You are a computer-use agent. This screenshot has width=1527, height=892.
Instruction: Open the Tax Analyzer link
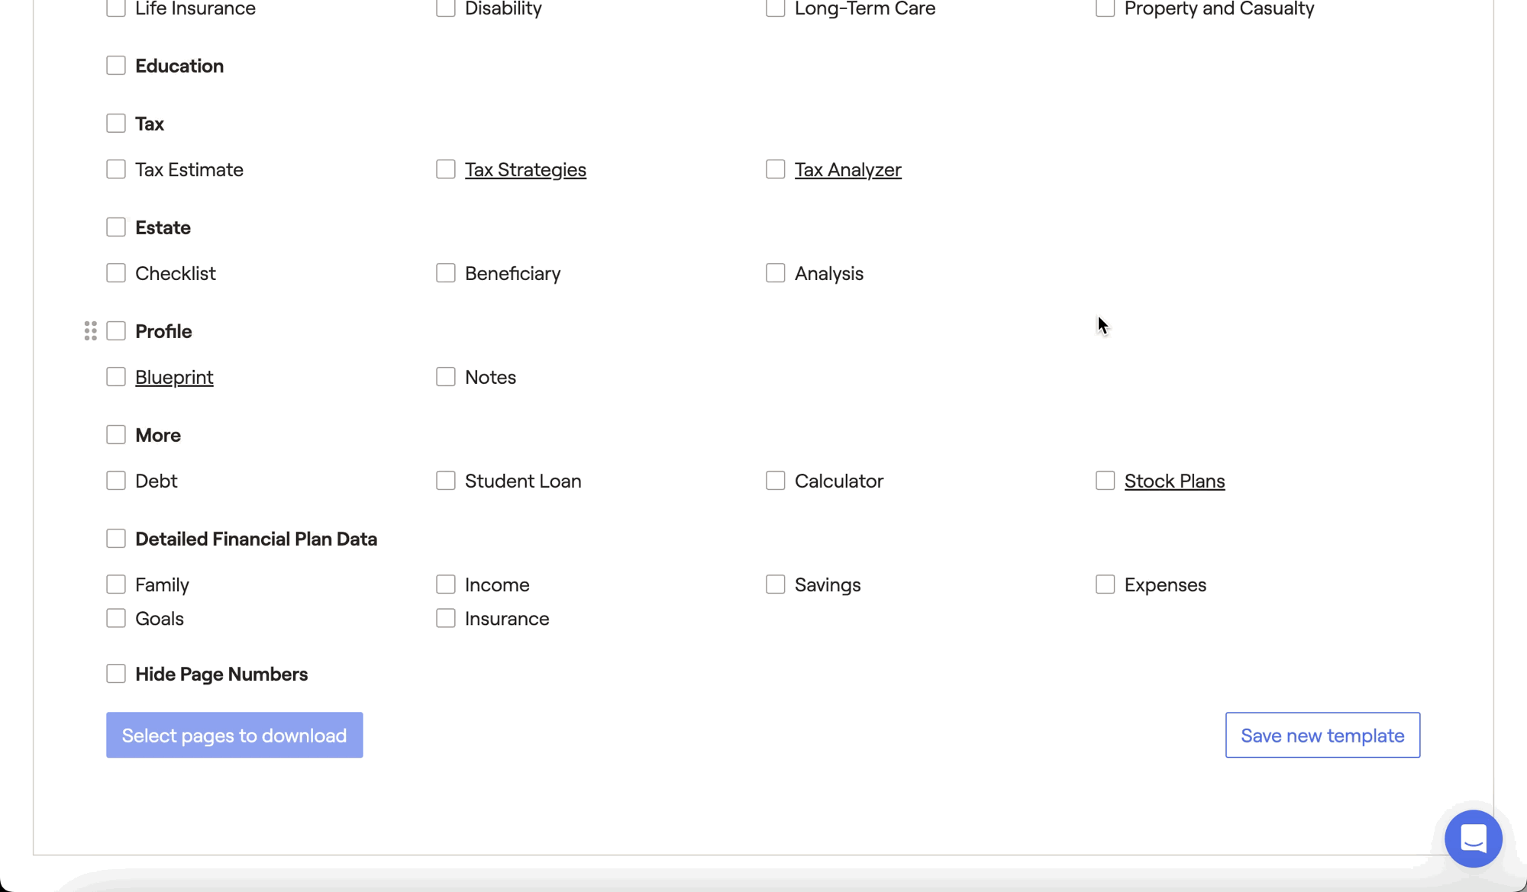point(847,169)
